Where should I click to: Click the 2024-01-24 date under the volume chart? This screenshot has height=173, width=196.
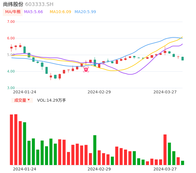coord(25,169)
